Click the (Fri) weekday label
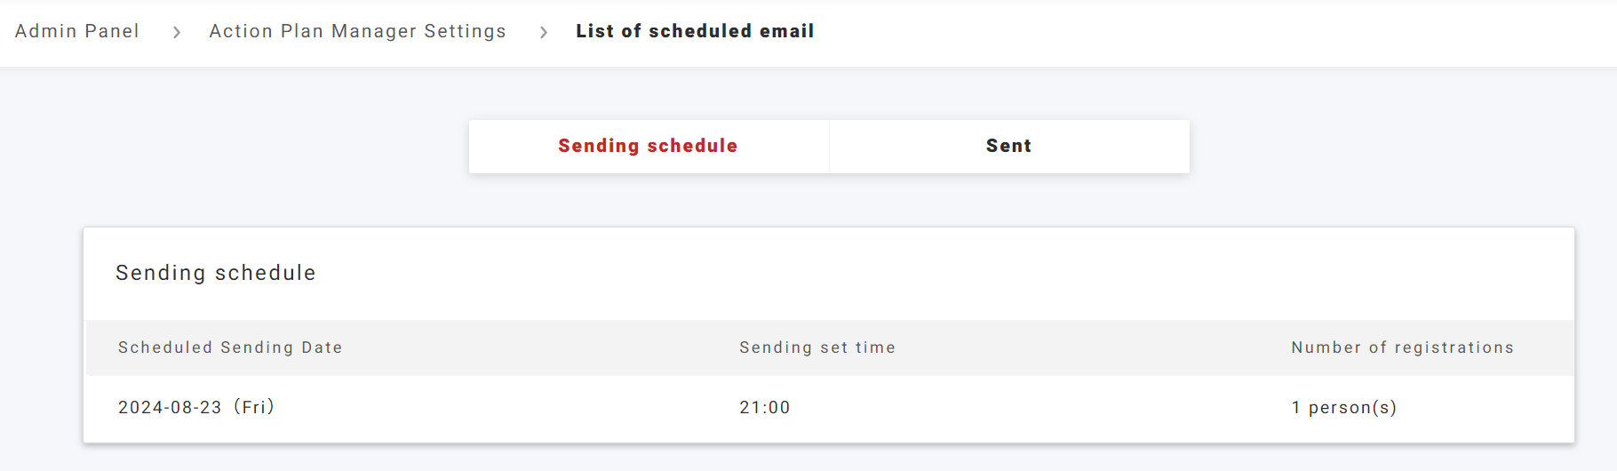 (x=255, y=407)
